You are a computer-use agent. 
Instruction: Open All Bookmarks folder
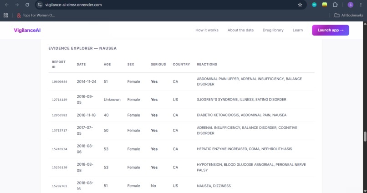pos(349,15)
